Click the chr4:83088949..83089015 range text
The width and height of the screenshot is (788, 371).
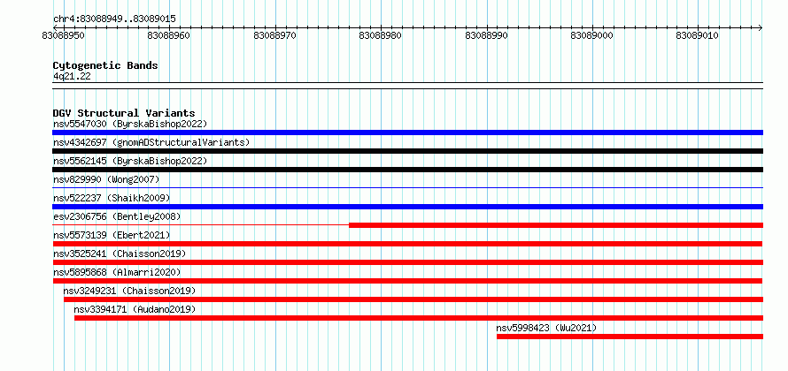pyautogui.click(x=114, y=19)
